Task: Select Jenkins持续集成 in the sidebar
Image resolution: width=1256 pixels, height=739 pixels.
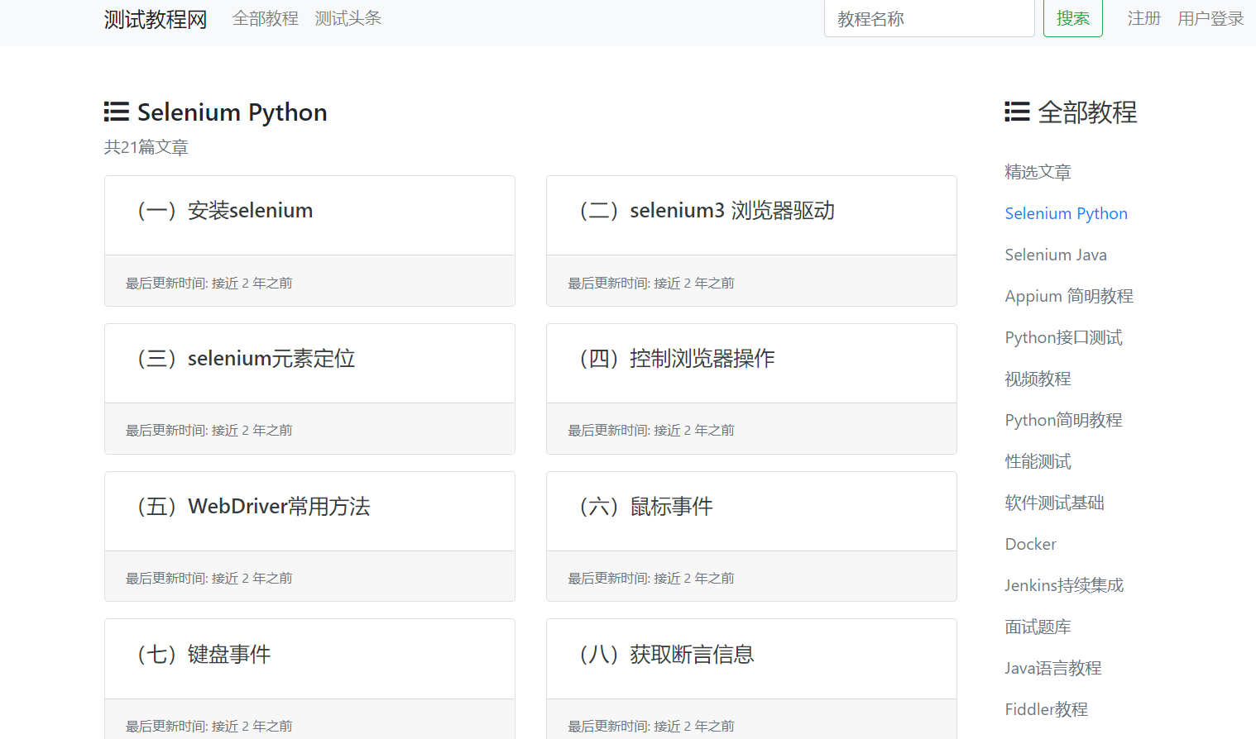Action: tap(1063, 585)
